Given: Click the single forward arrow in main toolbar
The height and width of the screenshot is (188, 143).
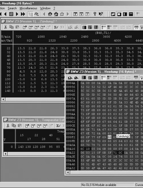Looking at the screenshot, I should 17,14.
